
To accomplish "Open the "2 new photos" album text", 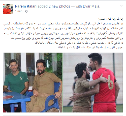I will pyautogui.click(x=59, y=6).
